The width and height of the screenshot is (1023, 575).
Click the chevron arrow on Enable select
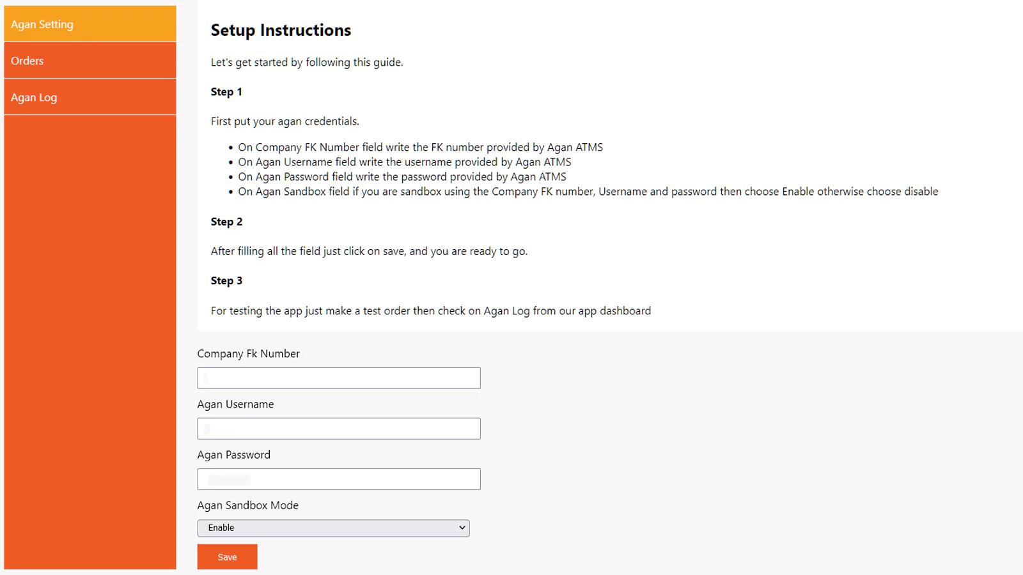click(x=462, y=528)
